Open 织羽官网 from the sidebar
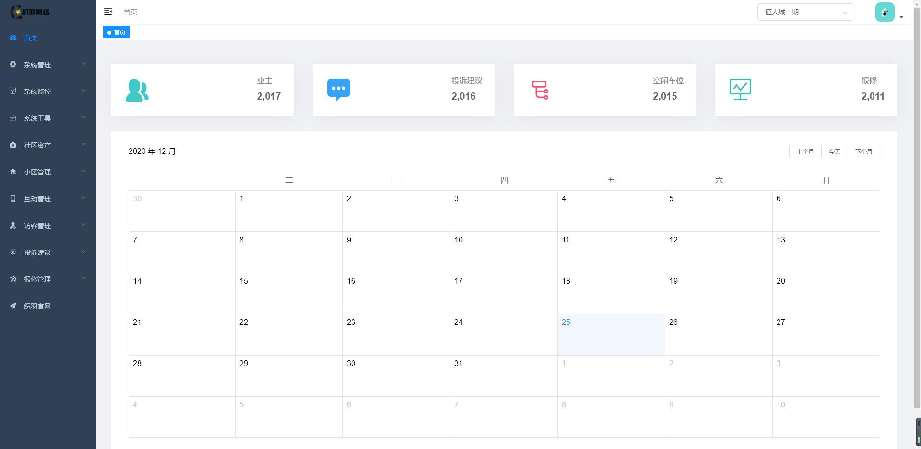The image size is (921, 449). 37,306
